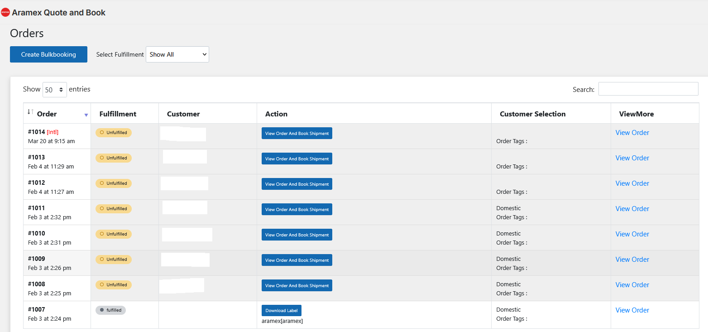Image resolution: width=708 pixels, height=332 pixels.
Task: Open View Order link for #1011
Action: 632,209
